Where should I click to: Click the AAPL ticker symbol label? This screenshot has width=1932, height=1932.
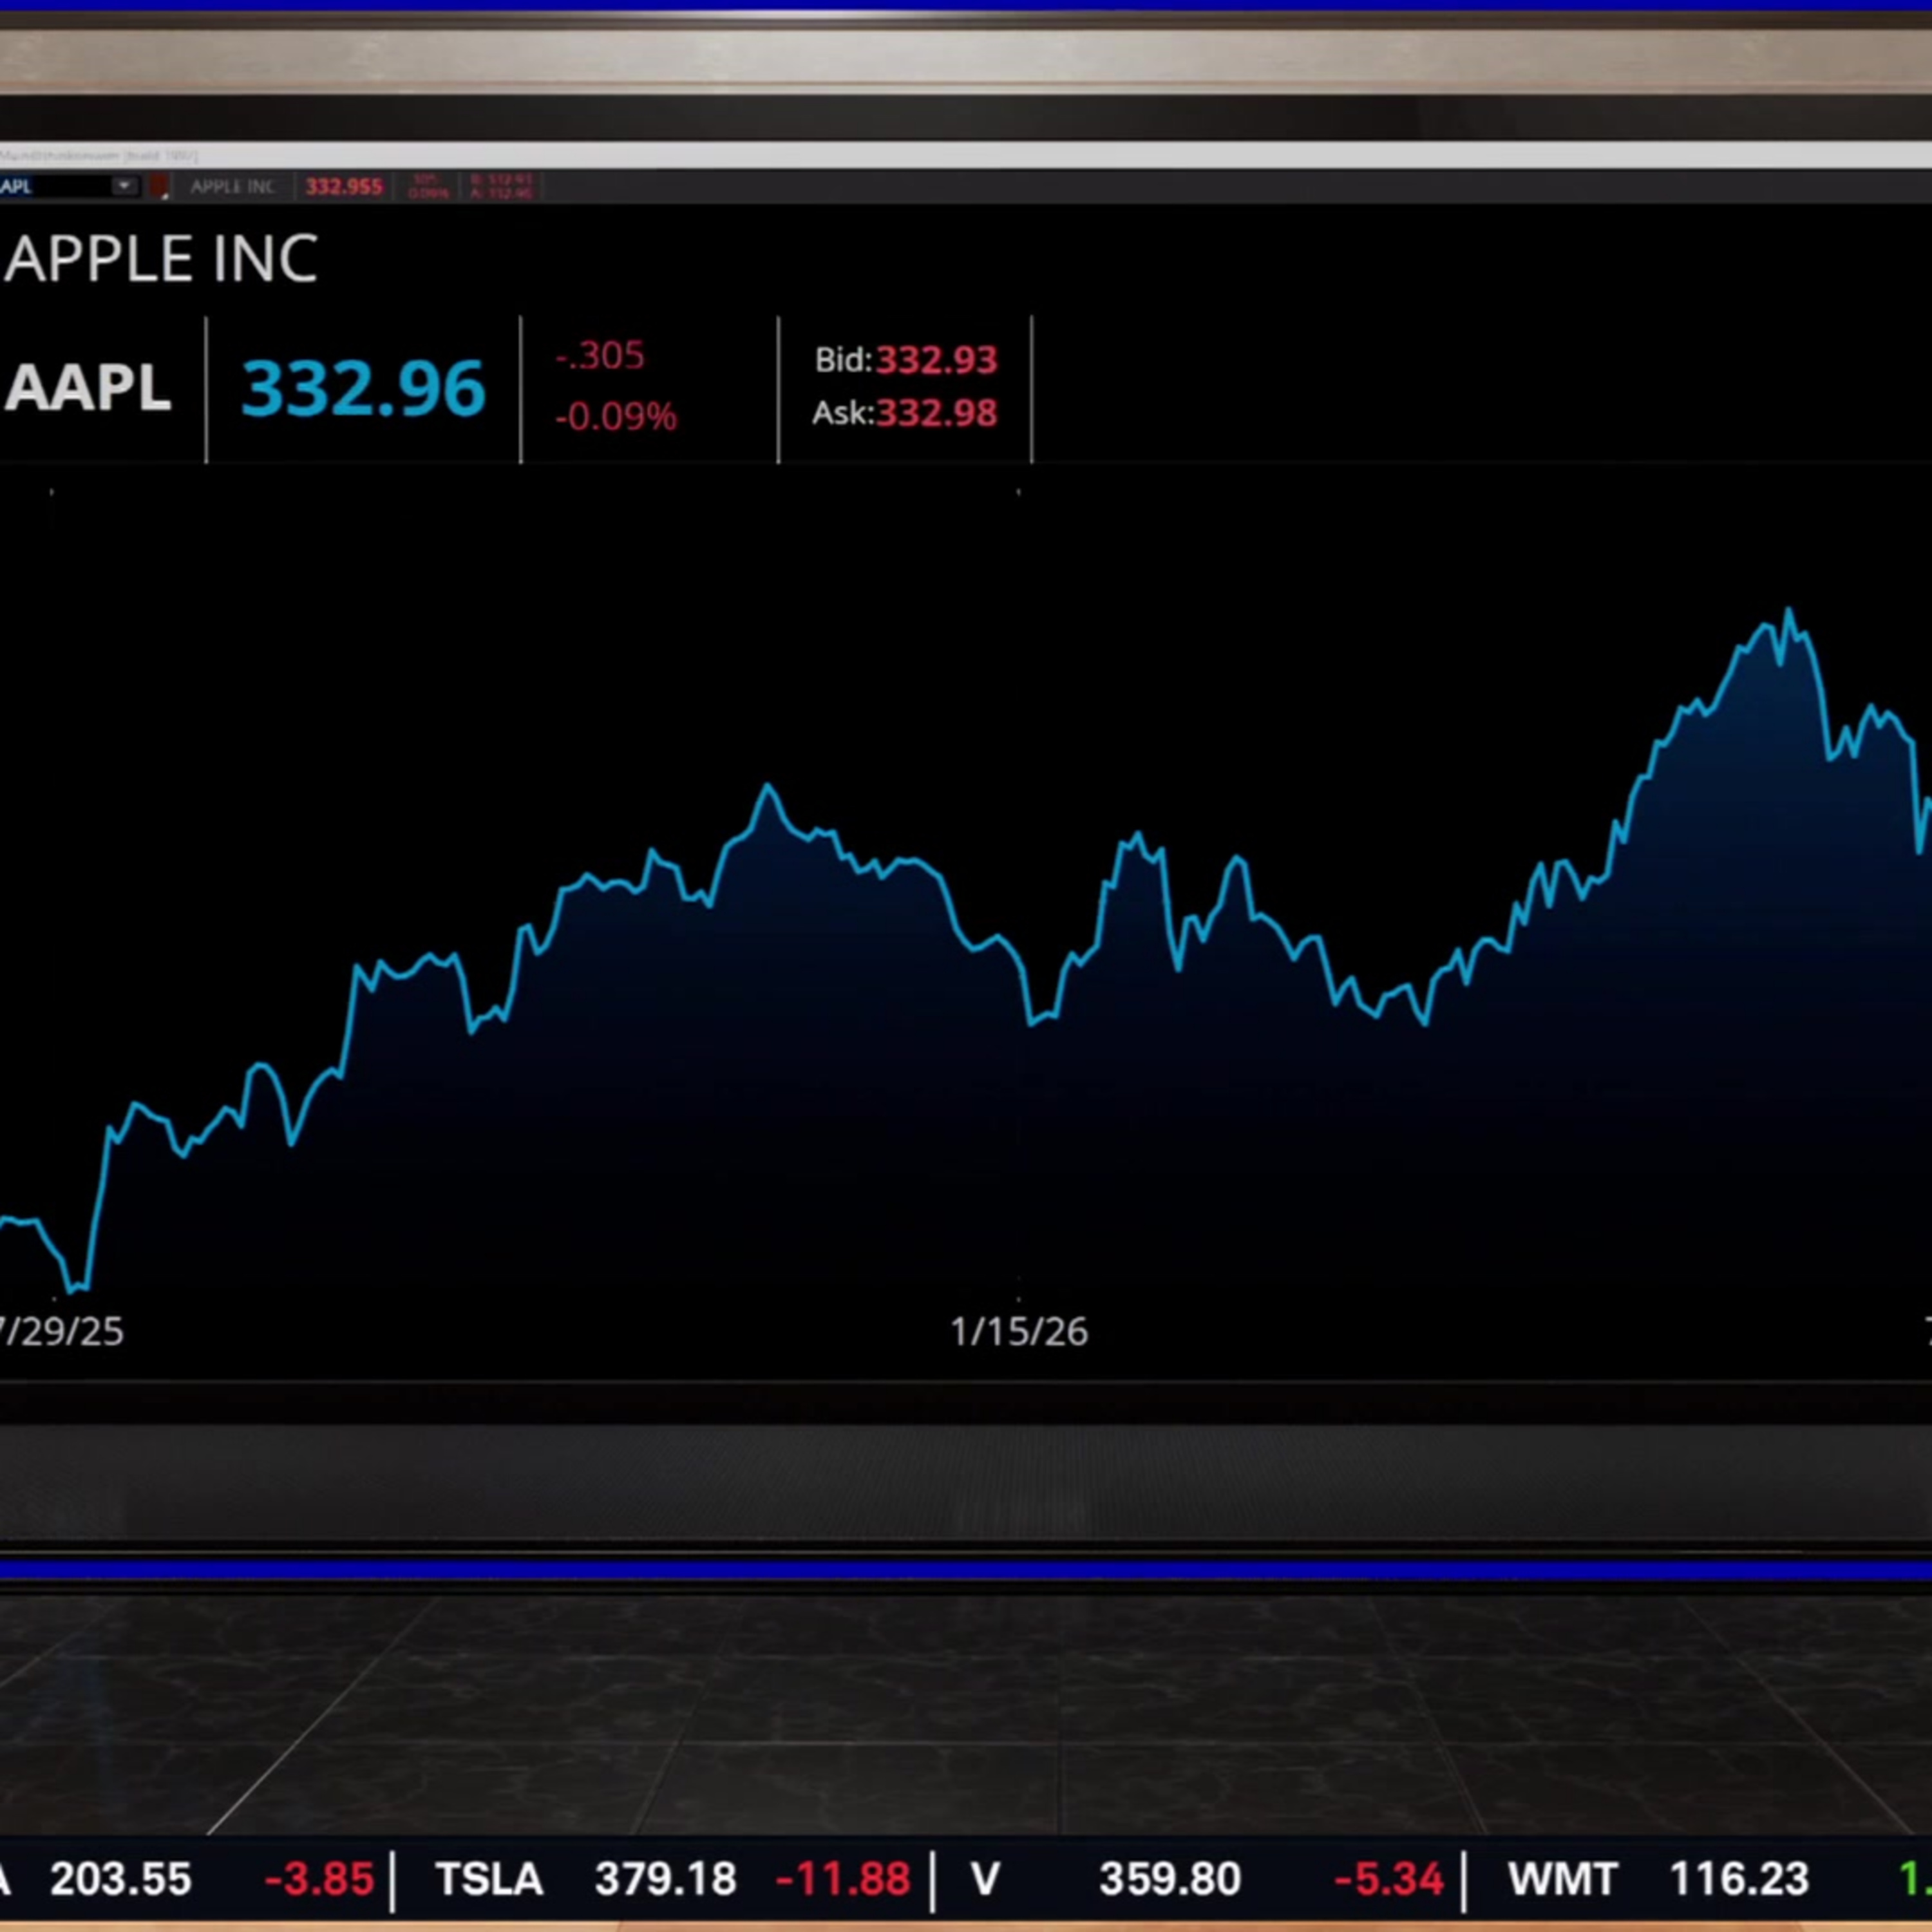click(88, 387)
